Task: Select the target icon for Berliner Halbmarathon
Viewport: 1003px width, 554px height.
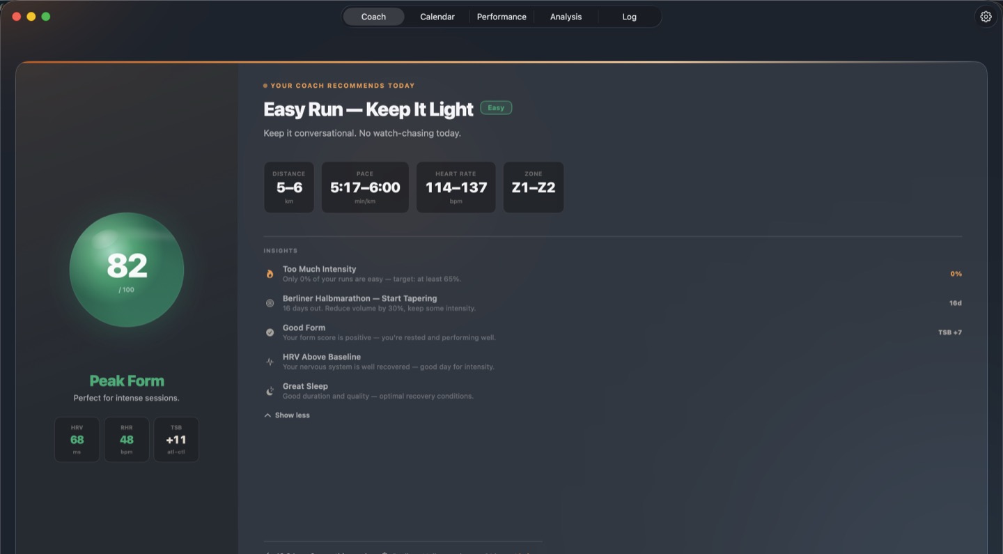Action: [x=270, y=303]
